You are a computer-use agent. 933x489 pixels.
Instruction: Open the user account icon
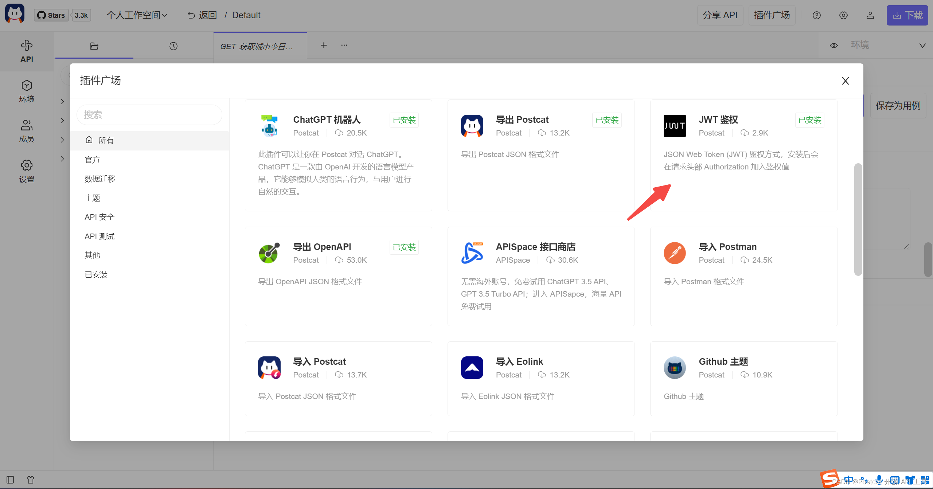(x=870, y=15)
